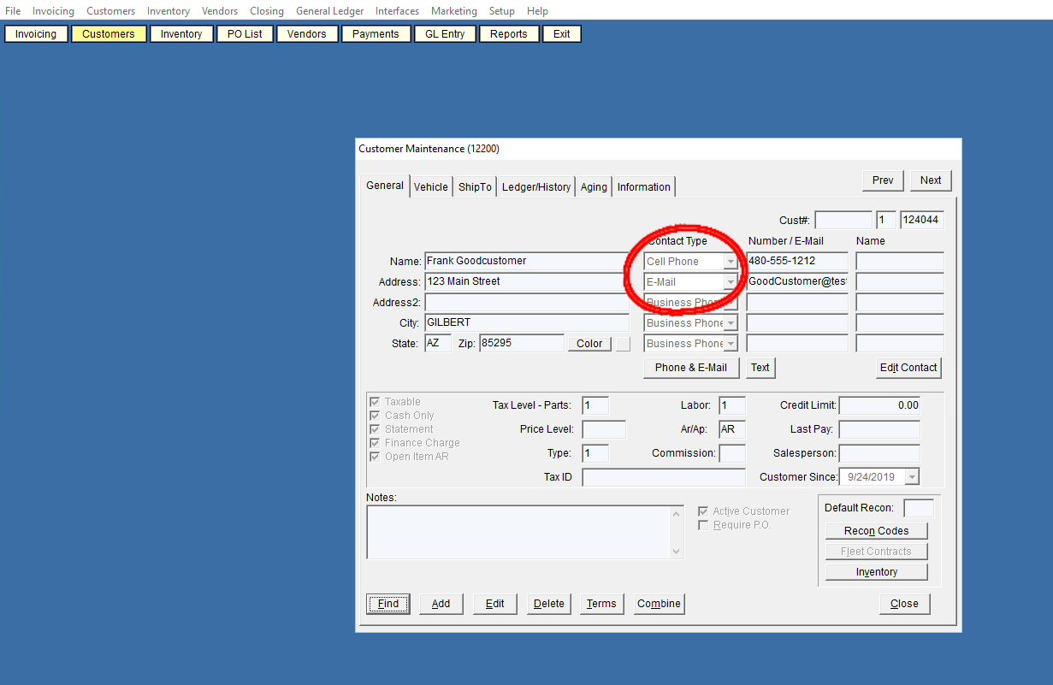Open the Closing menu
This screenshot has height=685, width=1053.
click(267, 11)
